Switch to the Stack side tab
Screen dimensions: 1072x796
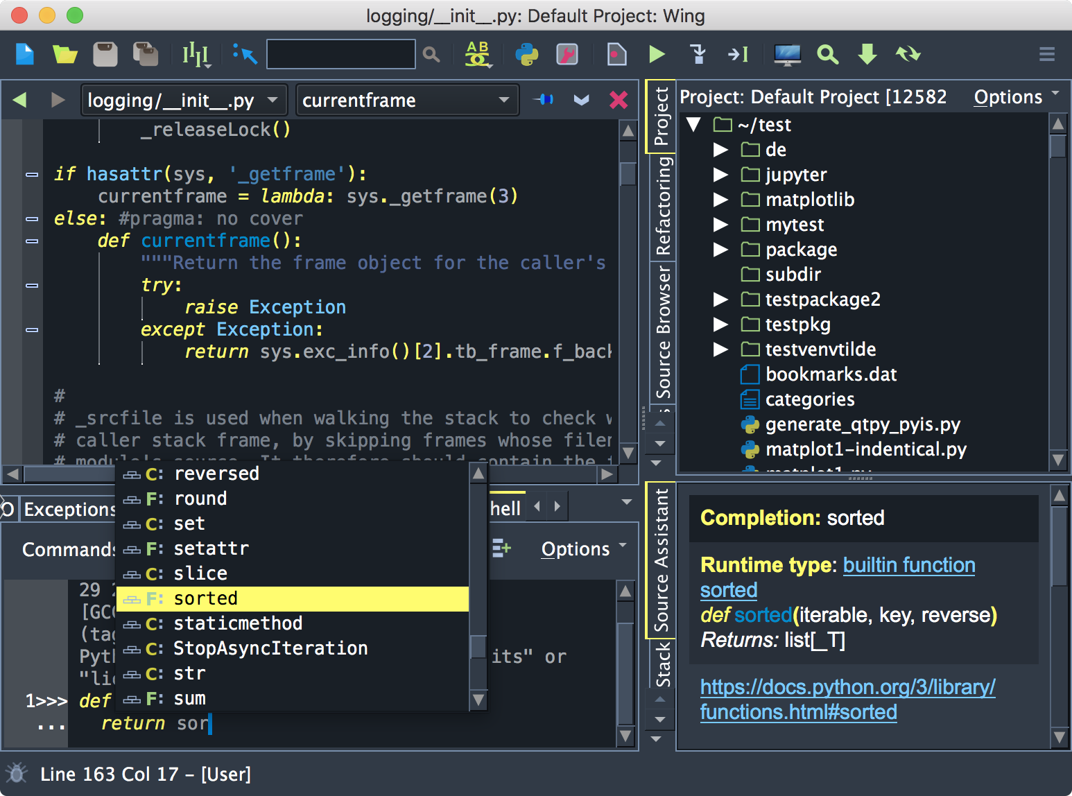pyautogui.click(x=663, y=664)
